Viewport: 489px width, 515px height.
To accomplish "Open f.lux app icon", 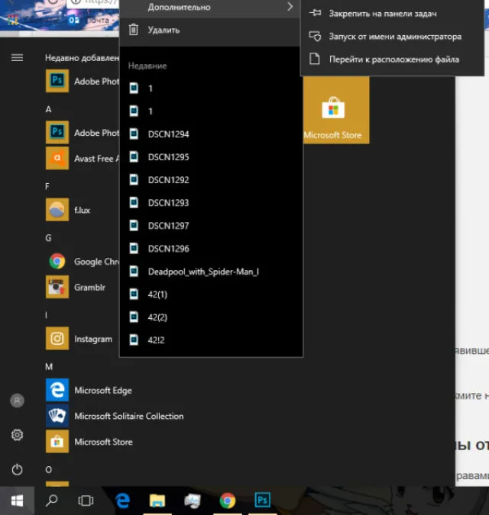I will pyautogui.click(x=57, y=210).
